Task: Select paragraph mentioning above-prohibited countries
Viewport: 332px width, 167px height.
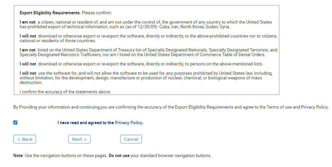Action: click(x=149, y=39)
